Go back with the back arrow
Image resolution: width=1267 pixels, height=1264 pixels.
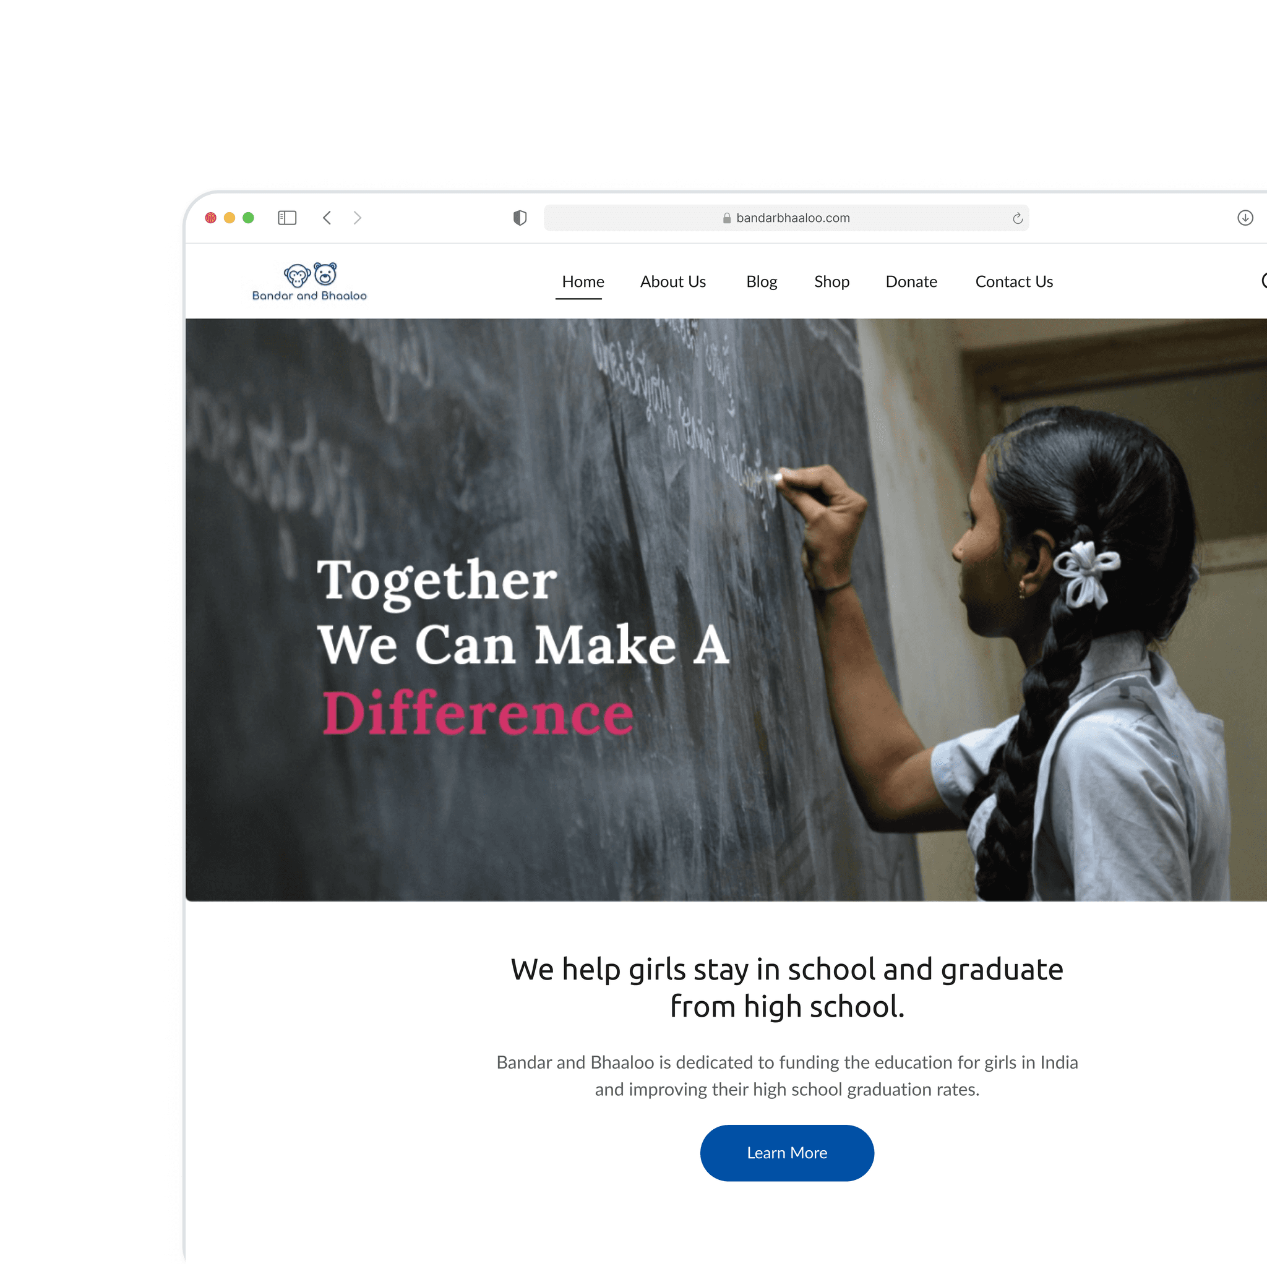pyautogui.click(x=327, y=218)
